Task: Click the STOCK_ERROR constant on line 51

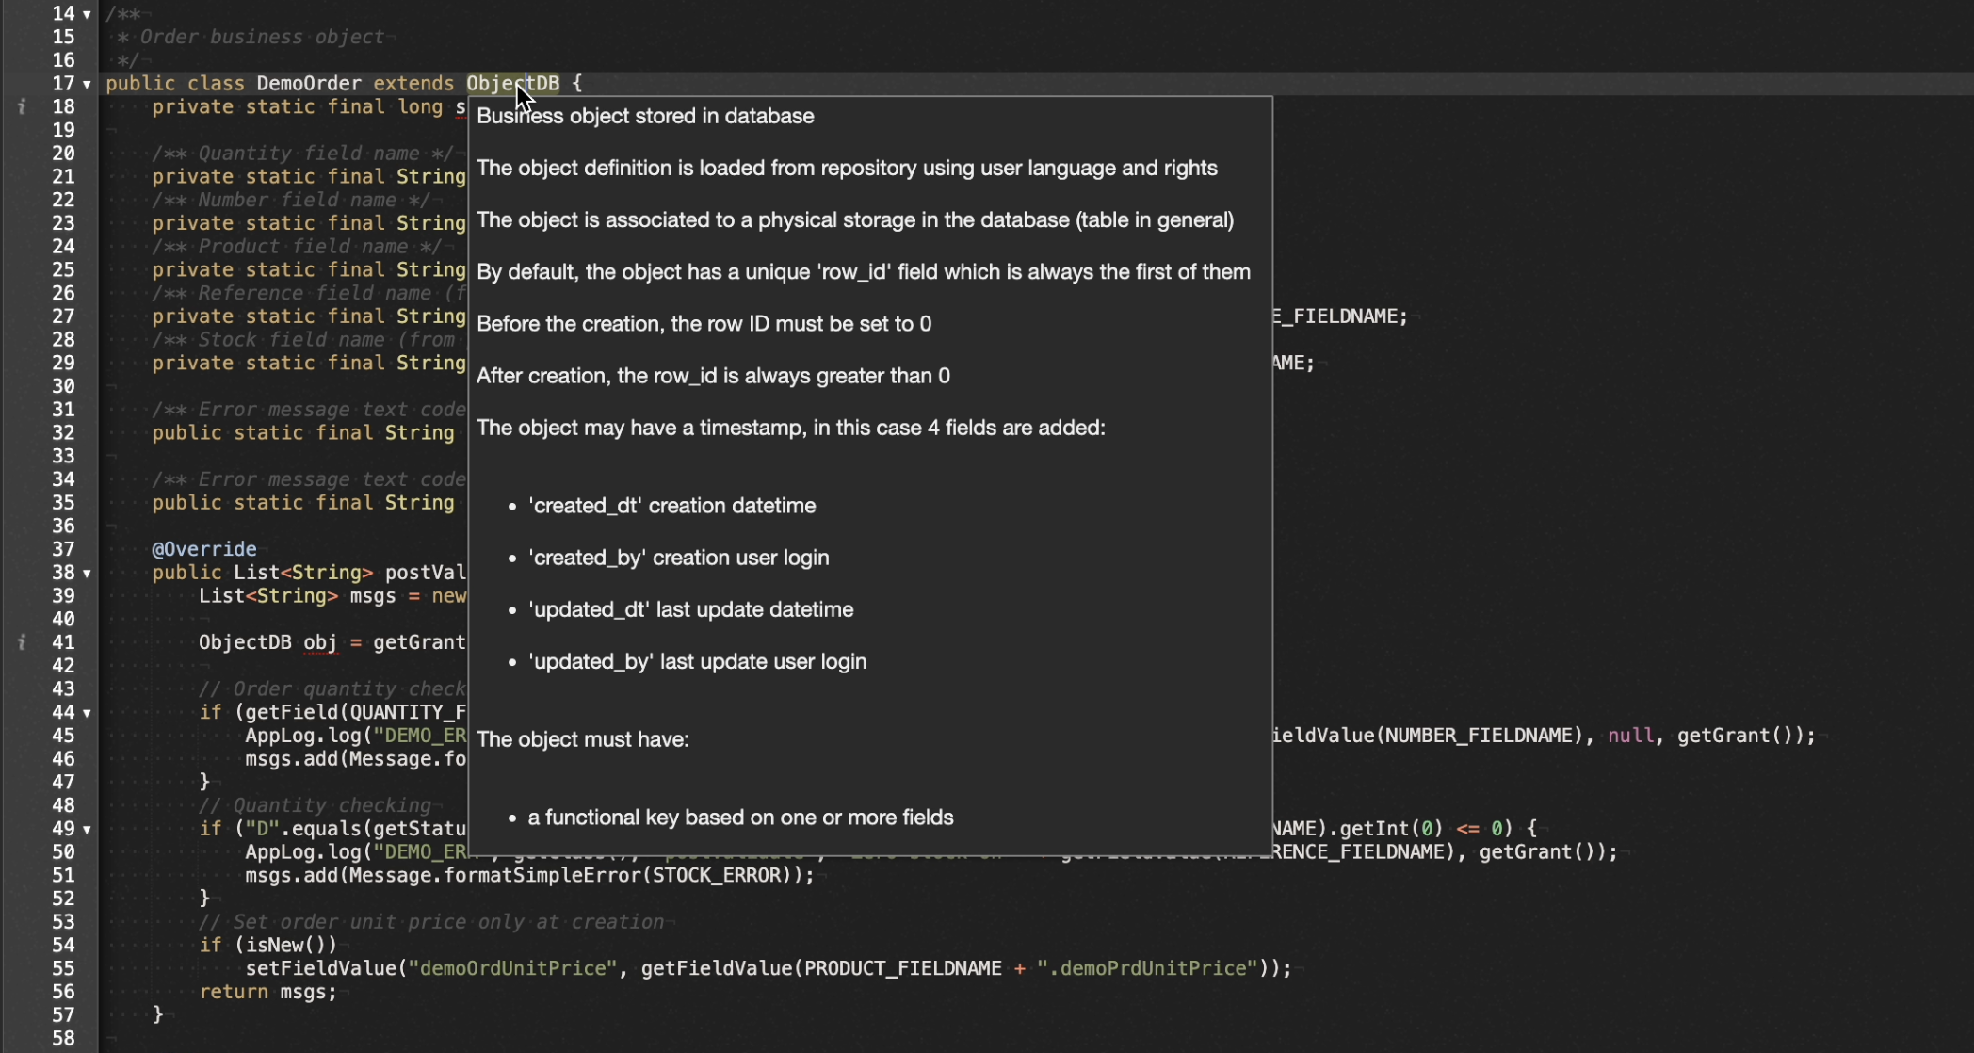Action: click(719, 875)
